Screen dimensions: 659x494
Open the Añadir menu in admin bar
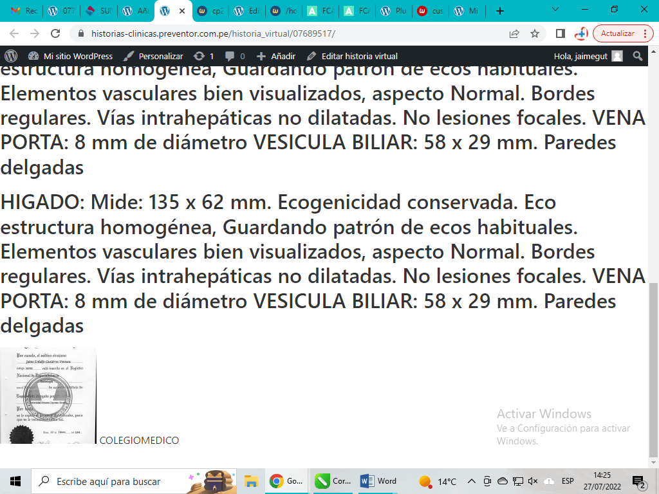[x=276, y=56]
